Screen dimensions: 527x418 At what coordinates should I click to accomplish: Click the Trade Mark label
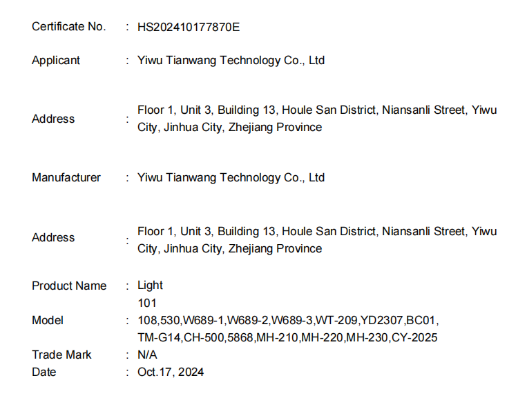[61, 355]
